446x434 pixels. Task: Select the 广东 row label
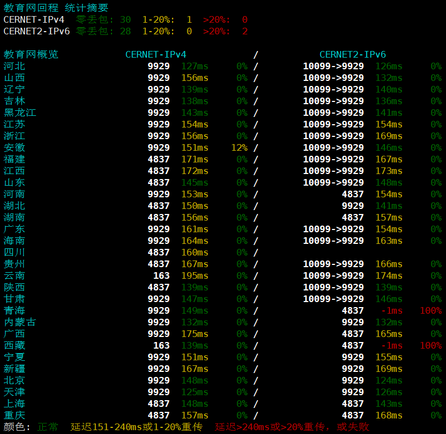14,229
